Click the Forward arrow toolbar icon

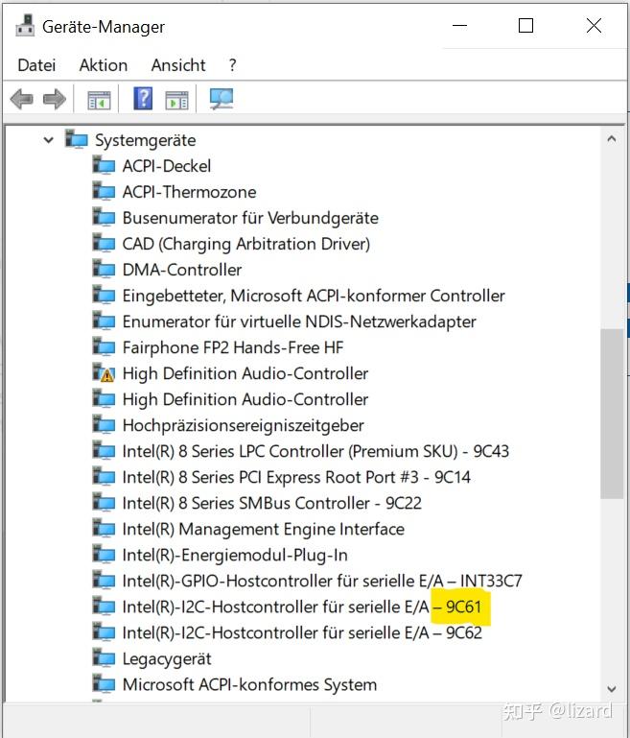click(55, 99)
